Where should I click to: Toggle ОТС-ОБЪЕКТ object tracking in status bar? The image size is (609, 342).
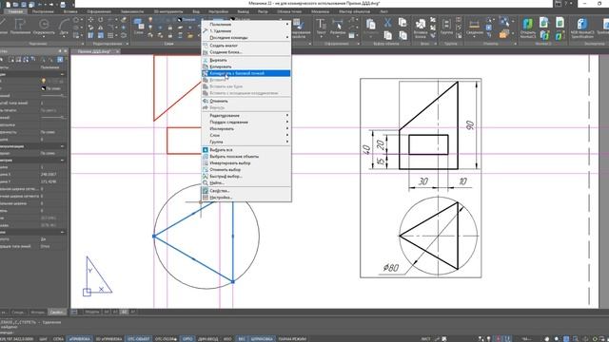(139, 339)
